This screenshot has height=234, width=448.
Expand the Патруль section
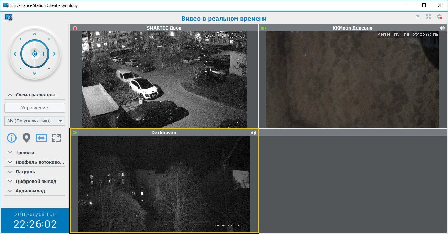[x=35, y=172]
